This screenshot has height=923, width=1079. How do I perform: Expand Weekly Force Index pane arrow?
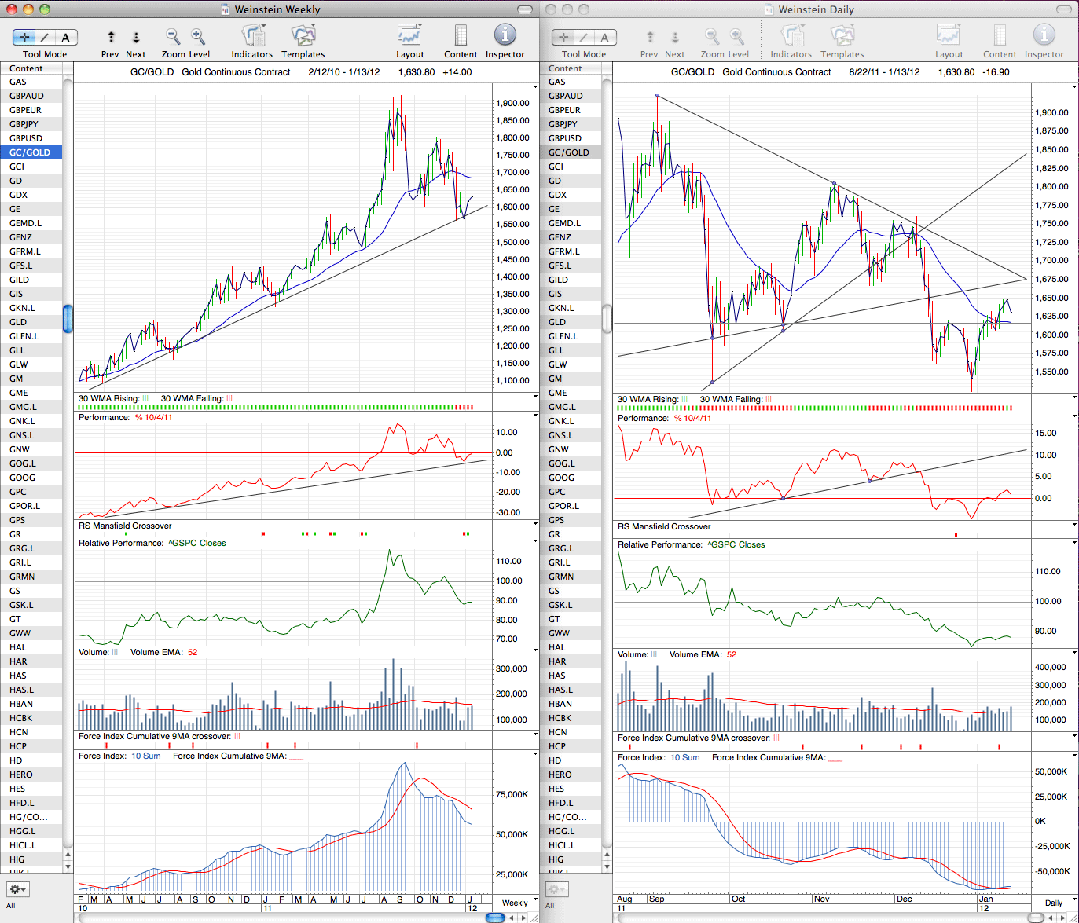click(x=535, y=754)
